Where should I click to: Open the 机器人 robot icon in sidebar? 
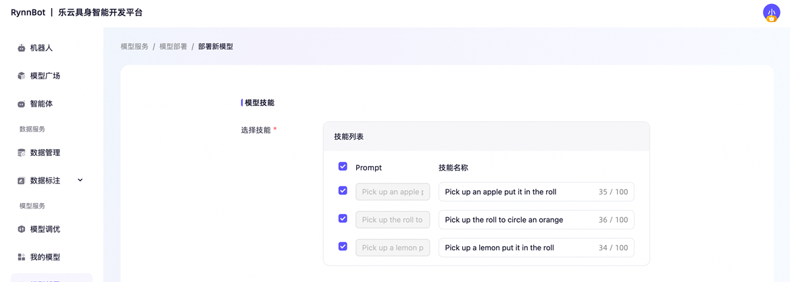[x=21, y=49]
